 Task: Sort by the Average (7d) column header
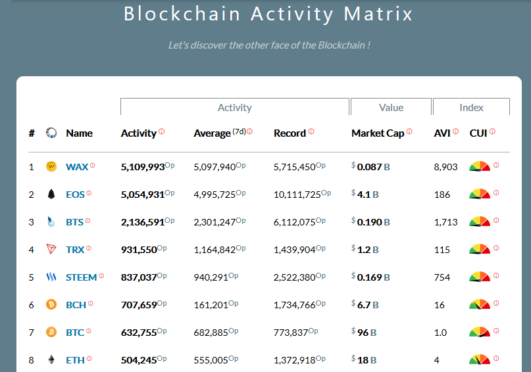[220, 133]
